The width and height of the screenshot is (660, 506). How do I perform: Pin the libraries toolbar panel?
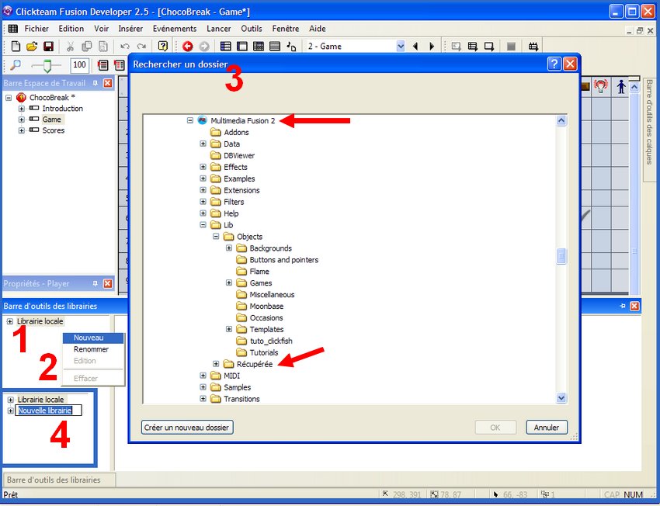623,307
